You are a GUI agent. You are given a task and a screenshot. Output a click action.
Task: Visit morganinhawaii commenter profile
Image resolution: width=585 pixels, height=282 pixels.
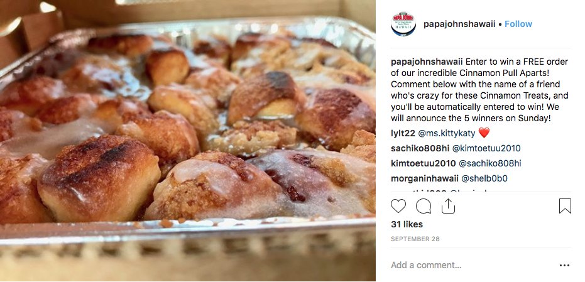pyautogui.click(x=425, y=178)
